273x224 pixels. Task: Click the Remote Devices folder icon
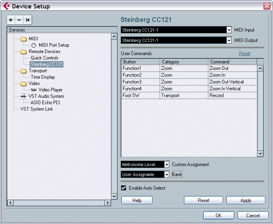pyautogui.click(x=24, y=52)
